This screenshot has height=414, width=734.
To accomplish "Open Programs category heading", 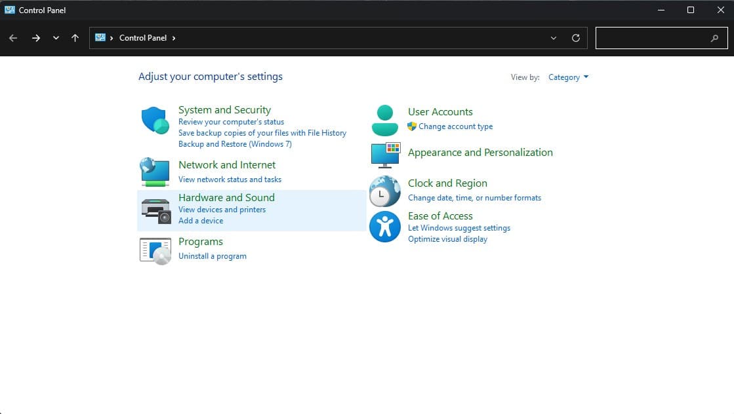I will coord(201,242).
